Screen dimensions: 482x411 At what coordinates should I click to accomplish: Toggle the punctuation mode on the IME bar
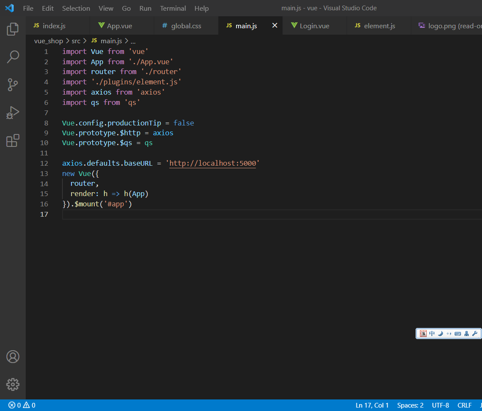[449, 334]
